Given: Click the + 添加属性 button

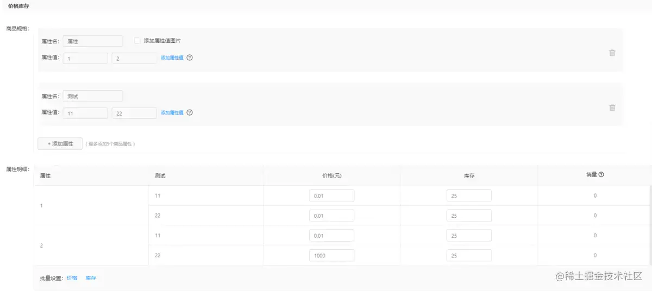Looking at the screenshot, I should tap(60, 144).
